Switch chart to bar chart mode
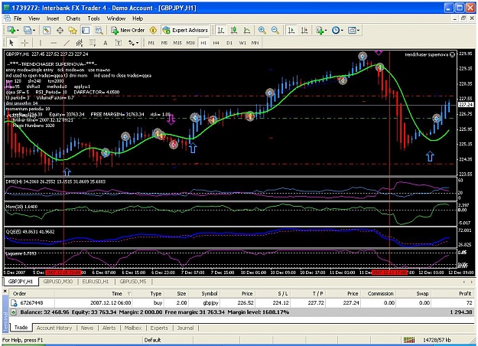Image resolution: width=478 pixels, height=346 pixels. tap(221, 30)
